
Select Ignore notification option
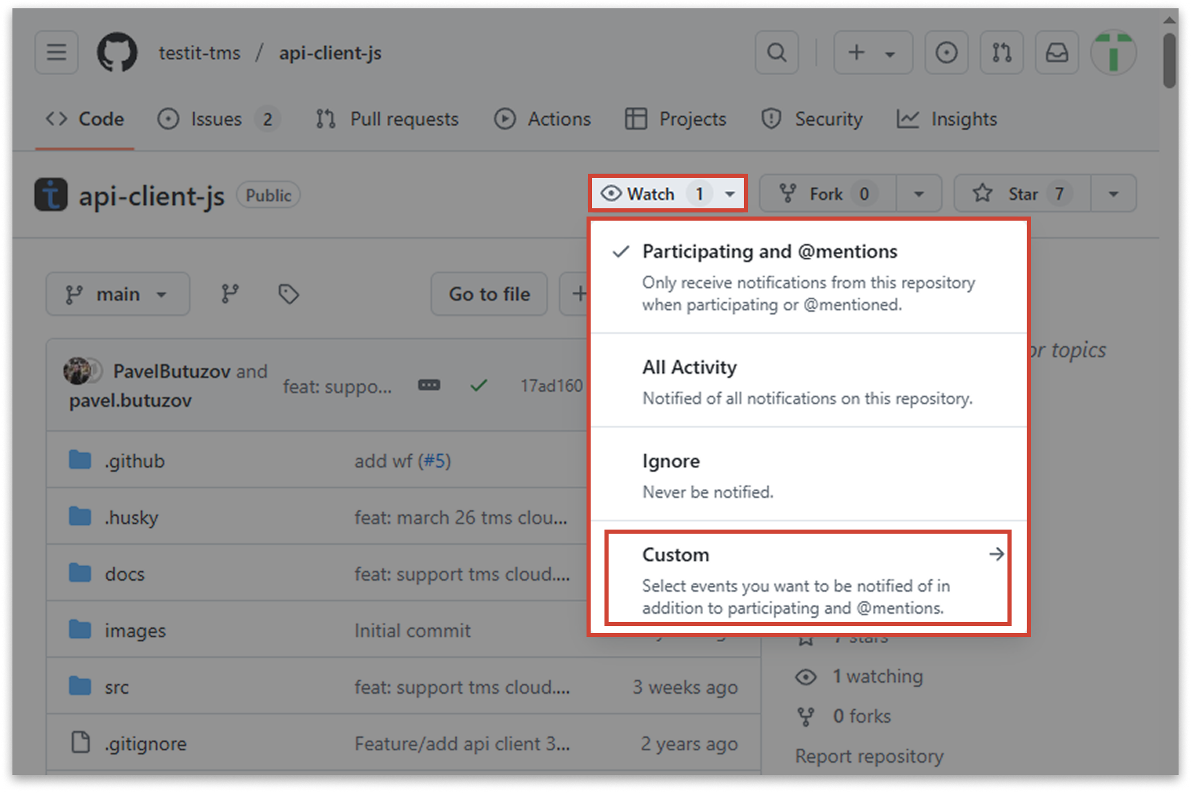(x=809, y=474)
